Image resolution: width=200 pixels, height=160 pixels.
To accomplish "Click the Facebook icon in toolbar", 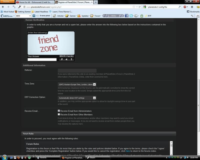I will (x=126, y=16).
